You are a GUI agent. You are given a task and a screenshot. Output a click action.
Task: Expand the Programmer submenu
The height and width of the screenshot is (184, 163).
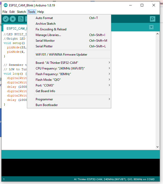69,99
